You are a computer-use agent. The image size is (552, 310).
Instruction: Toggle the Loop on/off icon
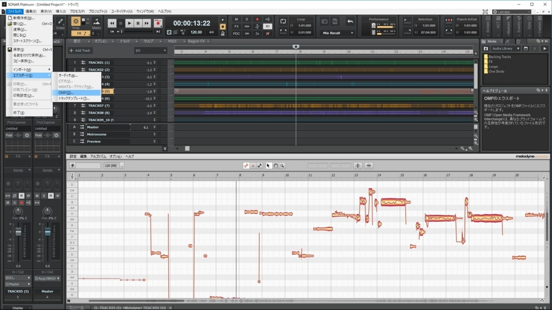283,22
